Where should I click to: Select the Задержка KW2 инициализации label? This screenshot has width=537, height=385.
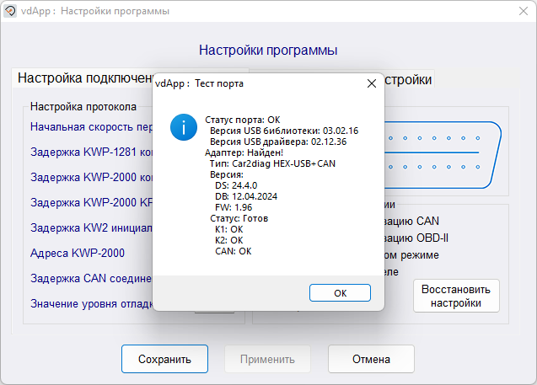tap(90, 227)
